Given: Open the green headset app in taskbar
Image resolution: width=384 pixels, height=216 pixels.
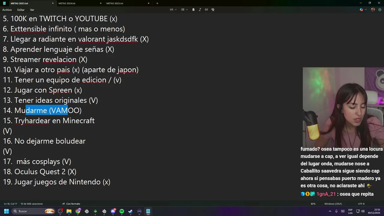Looking at the screenshot, I should point(95,211).
